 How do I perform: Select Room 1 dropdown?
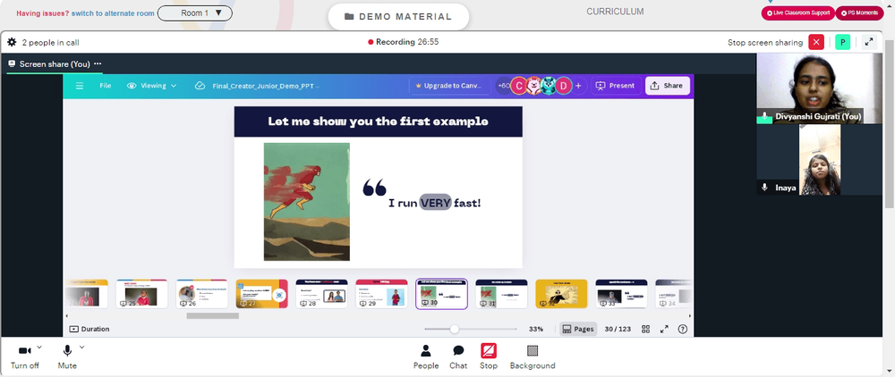(x=194, y=13)
